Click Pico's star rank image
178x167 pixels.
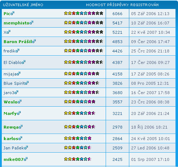(83, 13)
